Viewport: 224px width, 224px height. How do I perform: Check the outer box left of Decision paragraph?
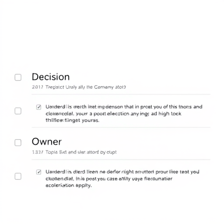(x=18, y=111)
